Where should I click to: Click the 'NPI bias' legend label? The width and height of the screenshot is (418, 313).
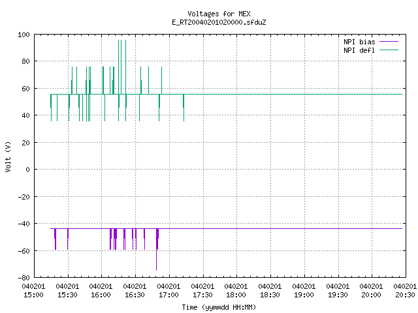click(359, 42)
